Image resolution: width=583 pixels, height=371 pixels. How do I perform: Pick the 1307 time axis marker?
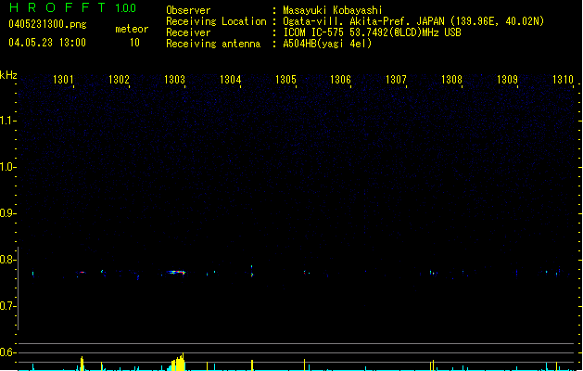tap(396, 80)
